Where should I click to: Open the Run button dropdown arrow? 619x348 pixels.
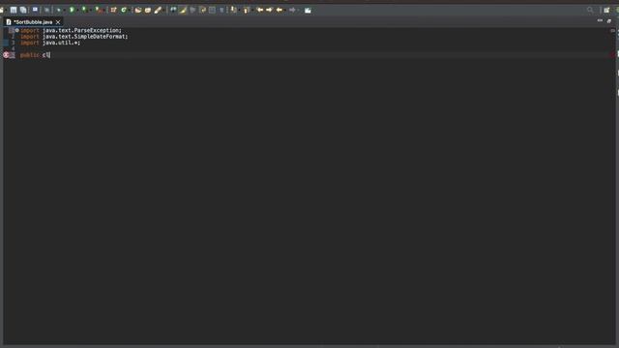coord(77,11)
